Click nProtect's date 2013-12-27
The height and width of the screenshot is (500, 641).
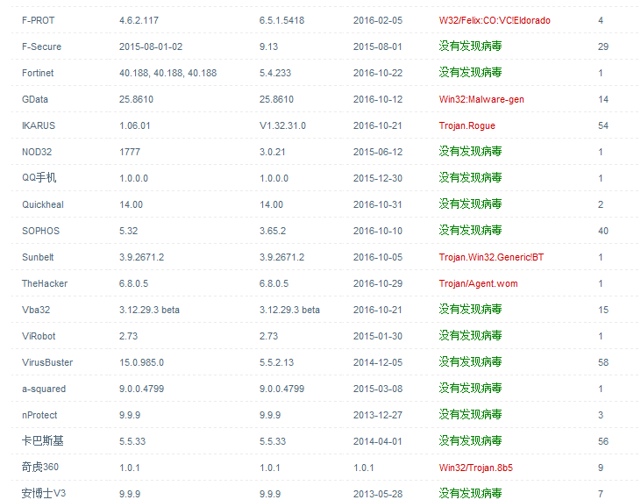coord(378,415)
